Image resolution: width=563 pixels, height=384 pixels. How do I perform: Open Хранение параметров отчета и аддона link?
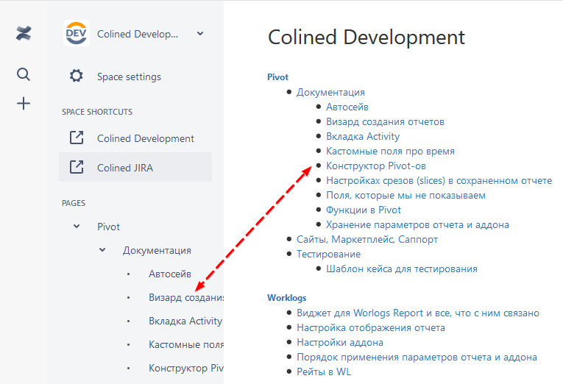(x=417, y=224)
